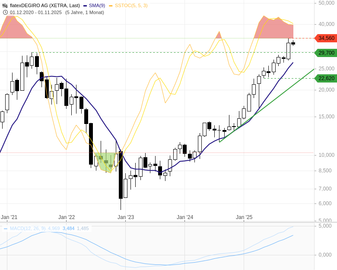The image size is (337, 270).
Task: Open the 01.12.2020 - 01.11.2025 date range
Action: (36, 12)
